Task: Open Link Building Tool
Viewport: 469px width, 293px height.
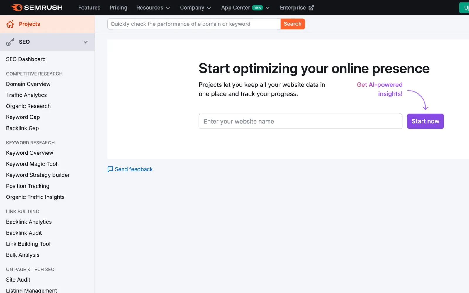Action: click(x=28, y=244)
